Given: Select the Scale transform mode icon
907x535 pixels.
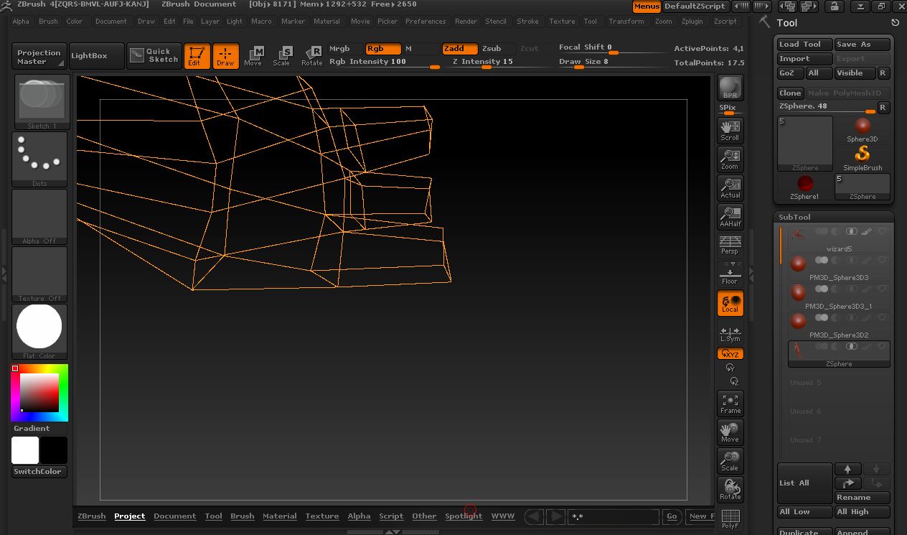Looking at the screenshot, I should (x=281, y=55).
